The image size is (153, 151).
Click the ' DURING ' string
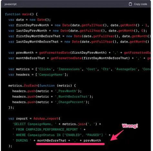point(22,140)
